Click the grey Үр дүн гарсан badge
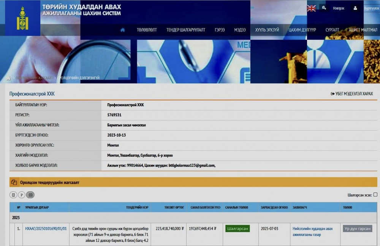Image resolution: width=380 pixels, height=246 pixels. [x=358, y=229]
